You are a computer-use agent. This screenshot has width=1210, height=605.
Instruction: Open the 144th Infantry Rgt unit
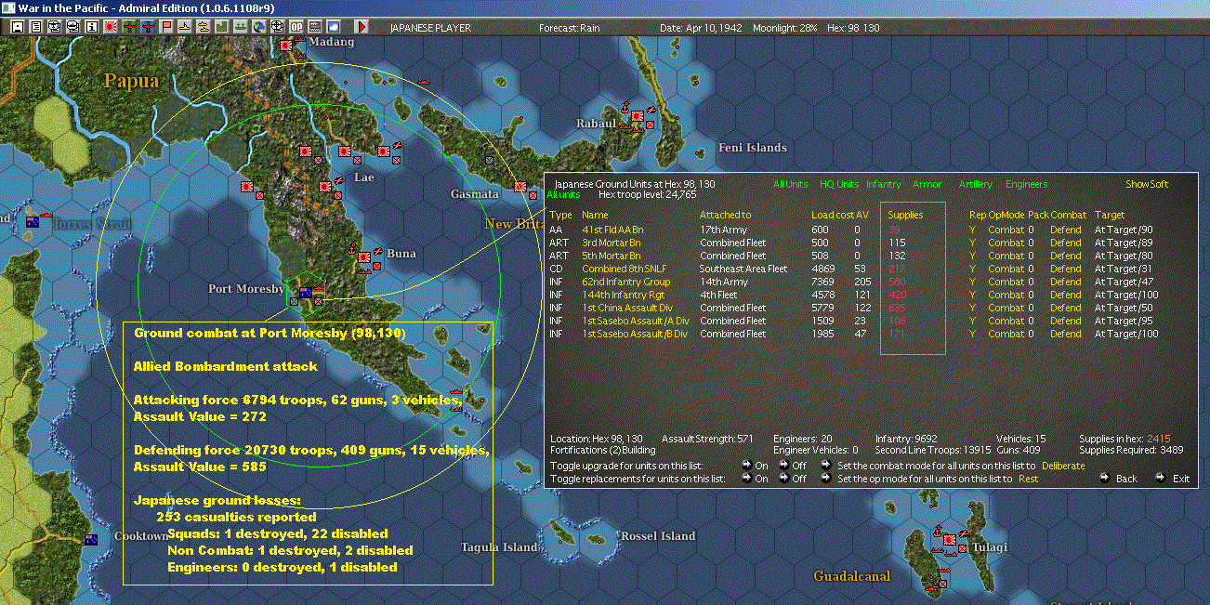[625, 295]
